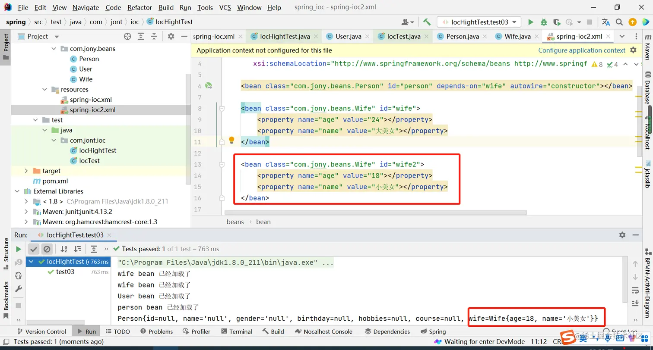Click the 'bean' breadcrumb in editor
The width and height of the screenshot is (653, 350).
coord(263,222)
